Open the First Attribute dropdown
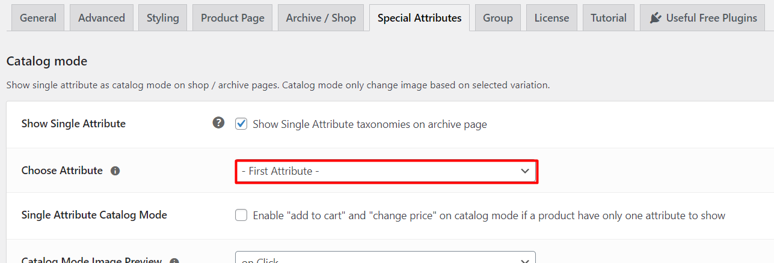 tap(385, 171)
